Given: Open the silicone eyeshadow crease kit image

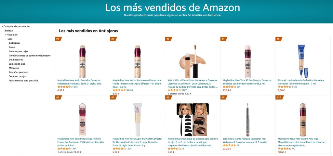Looking at the screenshot, I should (193, 120).
